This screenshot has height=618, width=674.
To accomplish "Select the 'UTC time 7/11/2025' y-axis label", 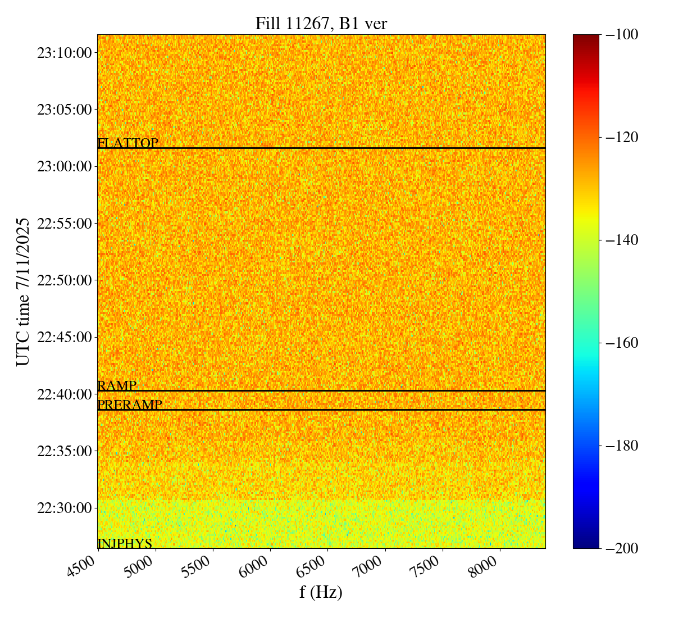I will tap(23, 292).
